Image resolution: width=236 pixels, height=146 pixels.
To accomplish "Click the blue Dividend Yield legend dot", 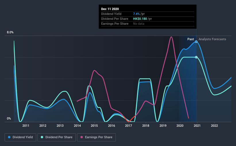I will pyautogui.click(x=9, y=137).
